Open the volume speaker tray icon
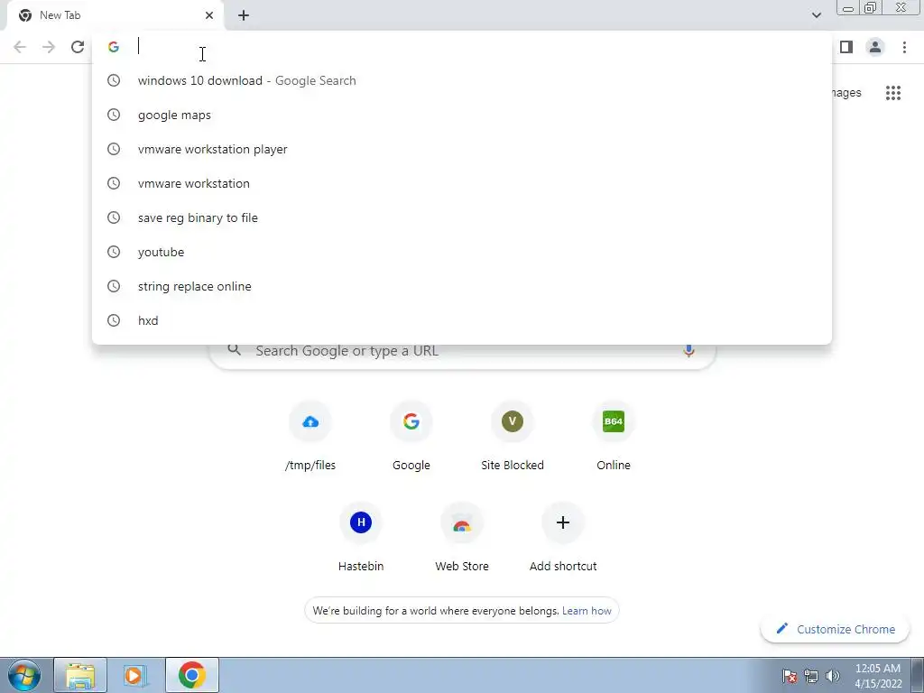The height and width of the screenshot is (693, 924). click(833, 676)
